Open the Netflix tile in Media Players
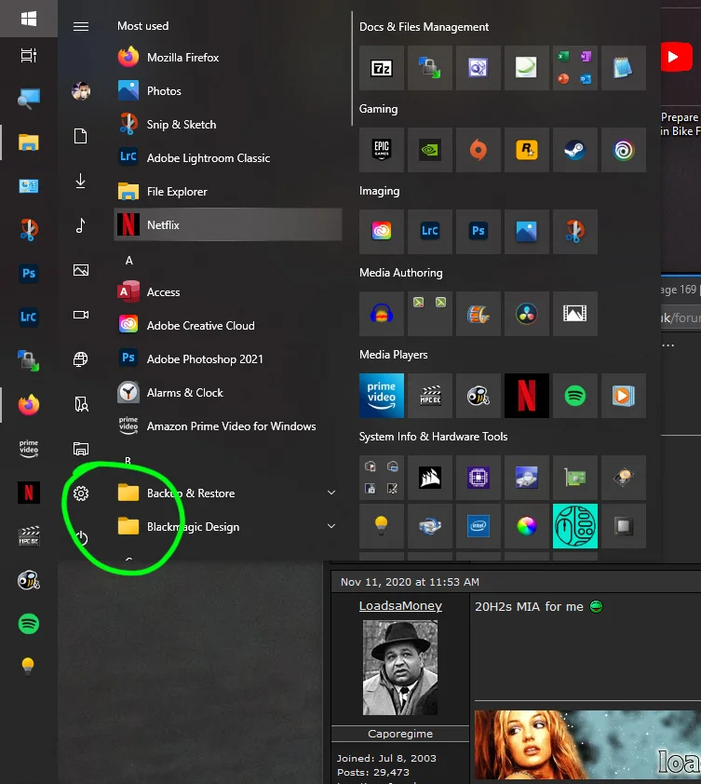701x784 pixels. pyautogui.click(x=527, y=396)
